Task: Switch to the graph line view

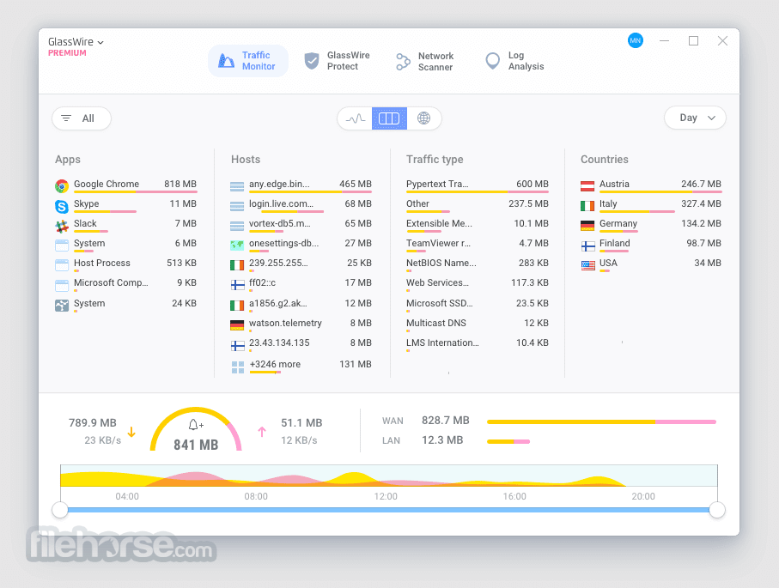Action: [x=356, y=118]
